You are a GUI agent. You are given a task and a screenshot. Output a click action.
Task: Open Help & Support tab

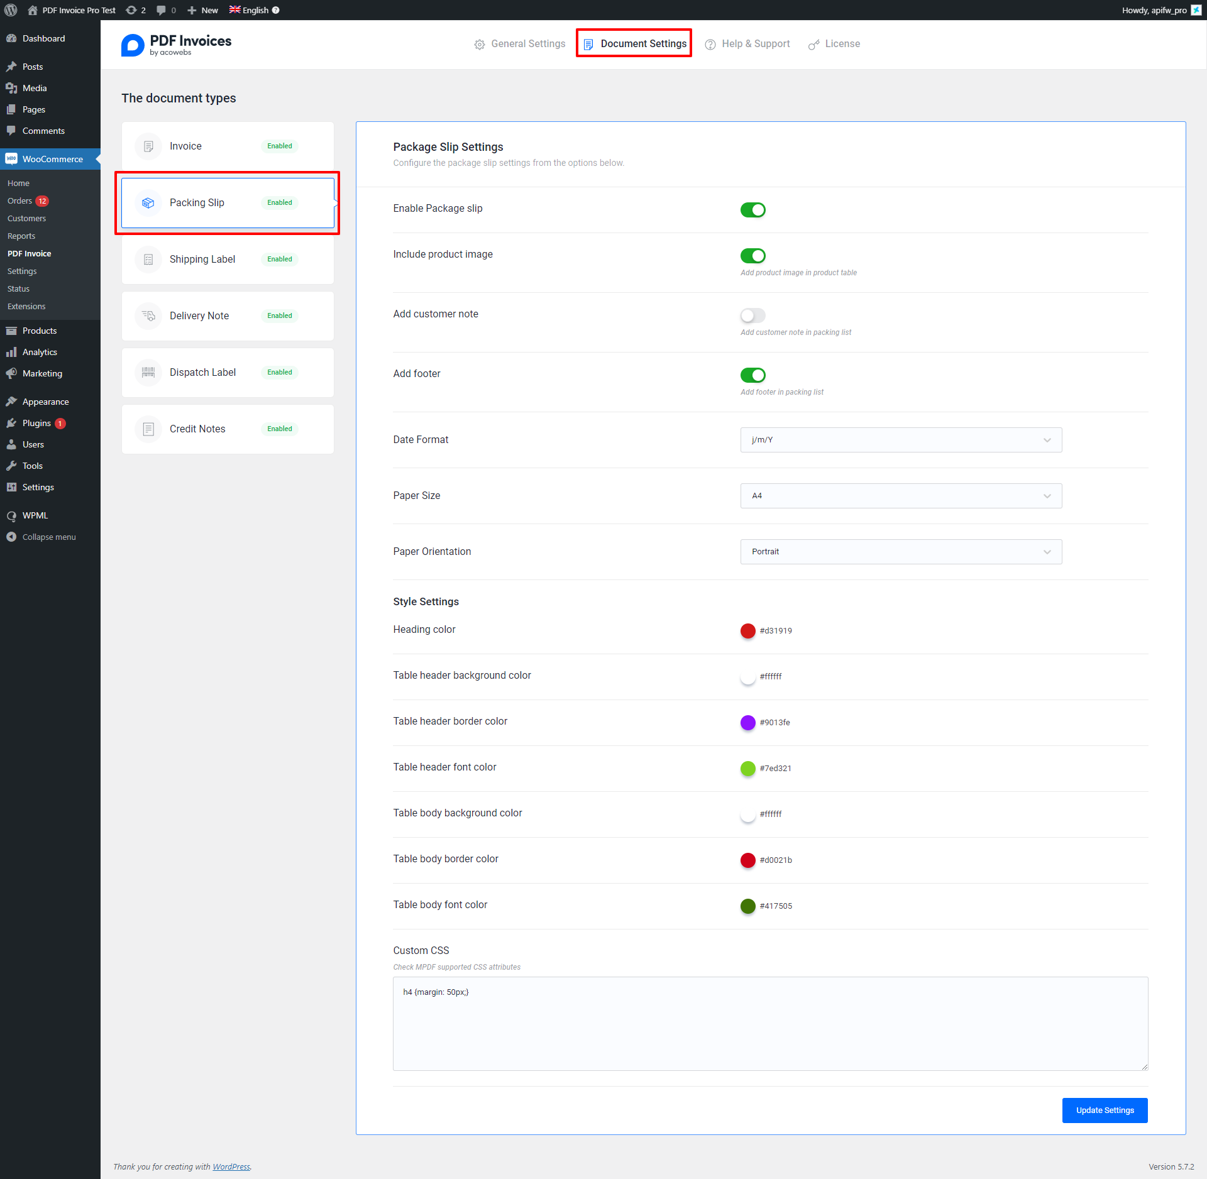tap(747, 44)
